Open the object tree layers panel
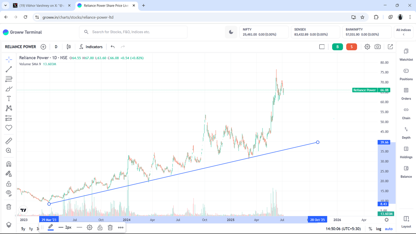The width and height of the screenshot is (416, 234). [9, 225]
